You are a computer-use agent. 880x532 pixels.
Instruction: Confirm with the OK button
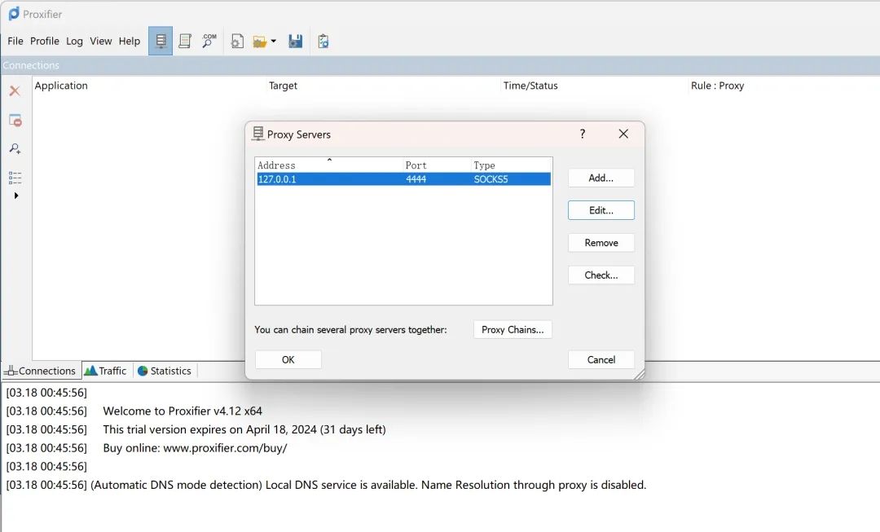coord(288,360)
